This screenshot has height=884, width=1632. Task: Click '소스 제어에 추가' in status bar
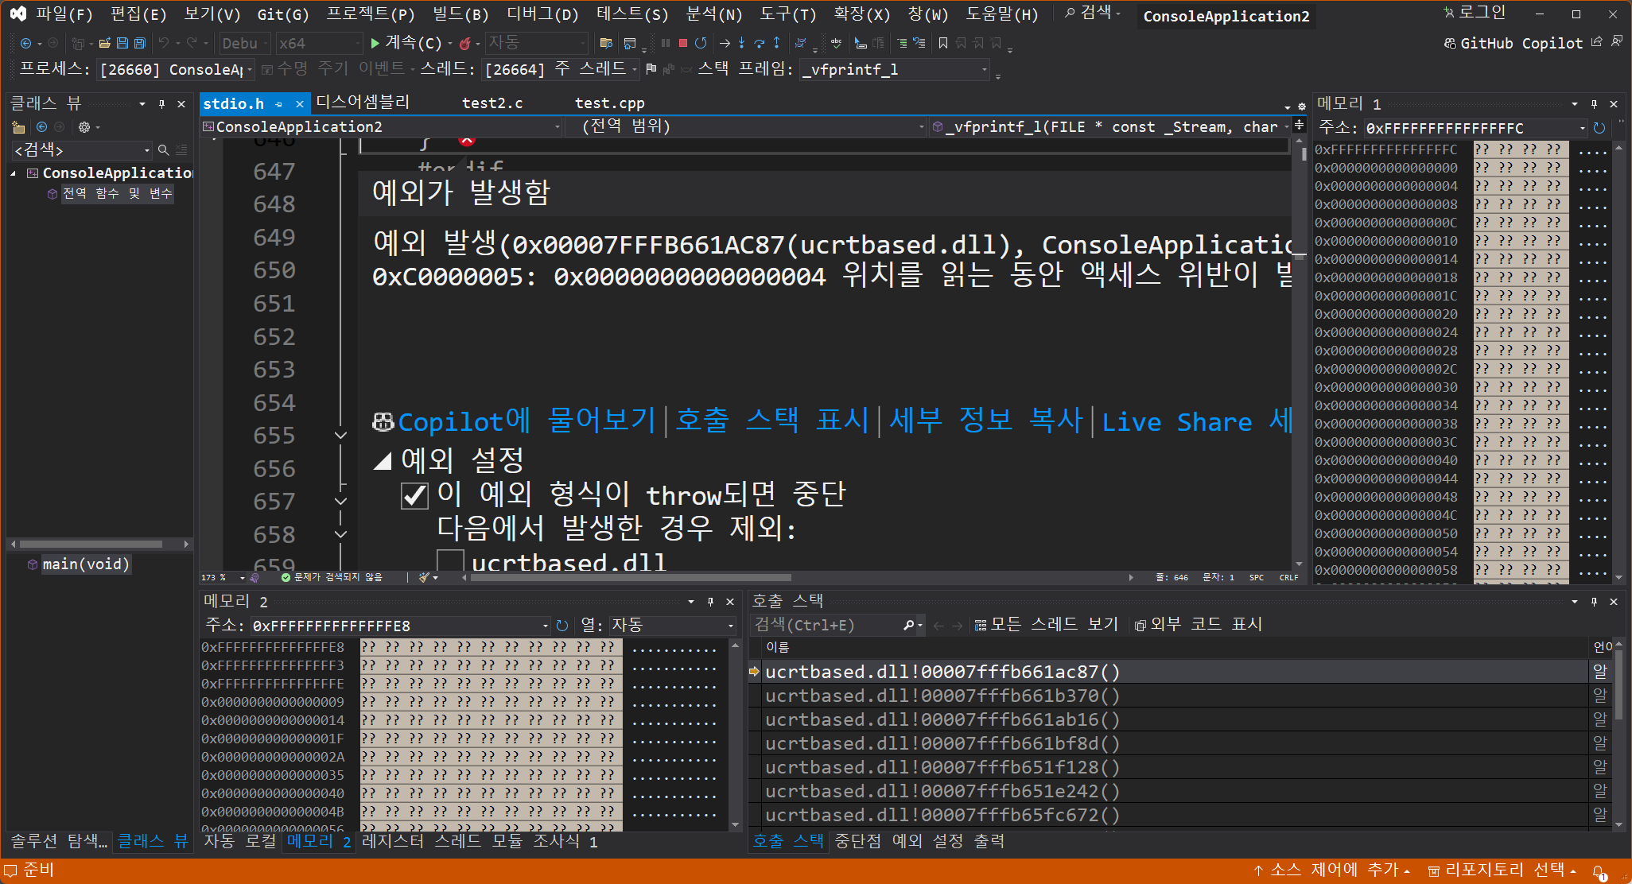point(1332,870)
